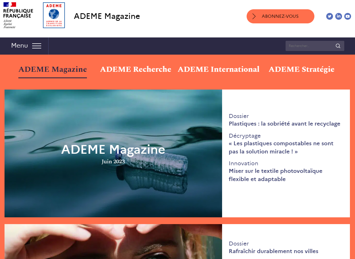Open the textile photovoltaïque Innovation article
The image size is (355, 259).
275,175
